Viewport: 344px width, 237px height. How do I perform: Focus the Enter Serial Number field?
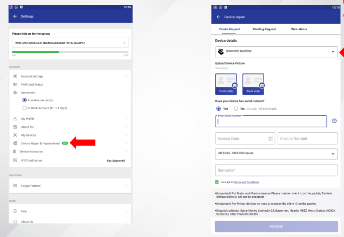click(271, 121)
